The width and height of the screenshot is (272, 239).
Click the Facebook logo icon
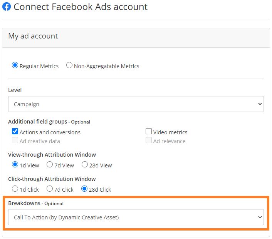(x=7, y=7)
